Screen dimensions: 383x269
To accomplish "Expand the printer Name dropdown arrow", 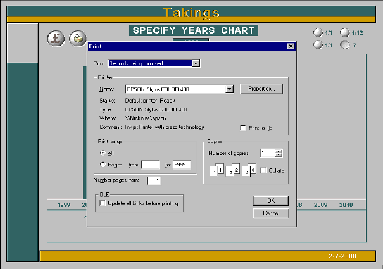I will tap(229, 89).
